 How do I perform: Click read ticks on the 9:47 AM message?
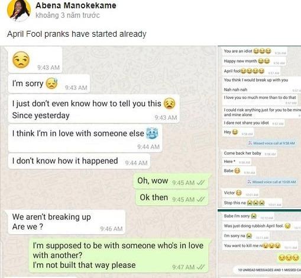pyautogui.click(x=201, y=267)
